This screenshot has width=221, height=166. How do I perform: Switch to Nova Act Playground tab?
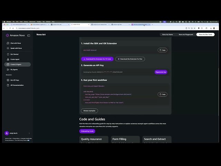pyautogui.click(x=186, y=35)
